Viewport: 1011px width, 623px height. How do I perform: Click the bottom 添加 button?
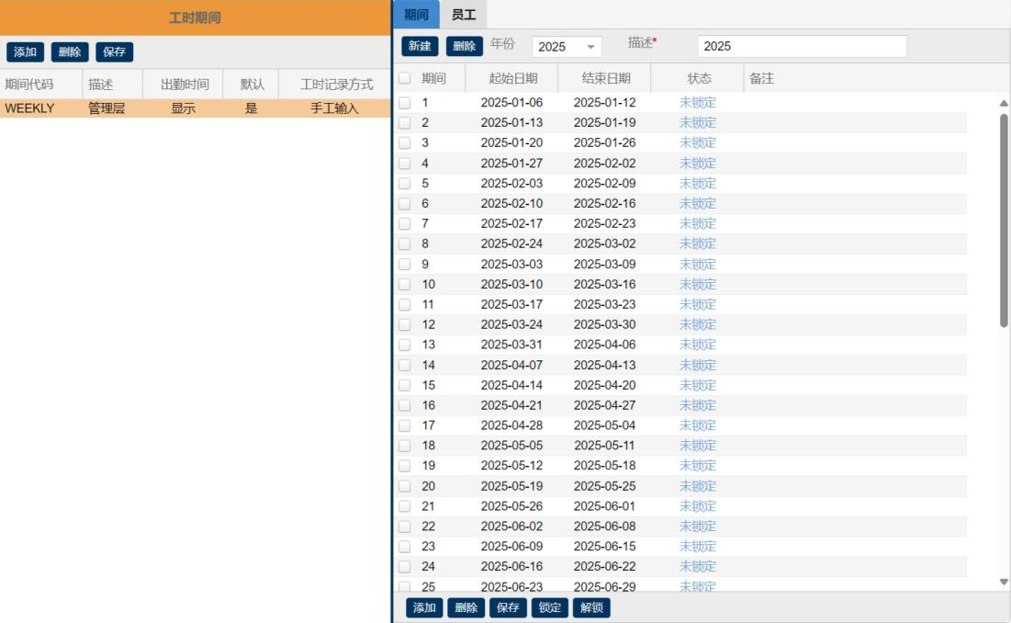pyautogui.click(x=424, y=607)
